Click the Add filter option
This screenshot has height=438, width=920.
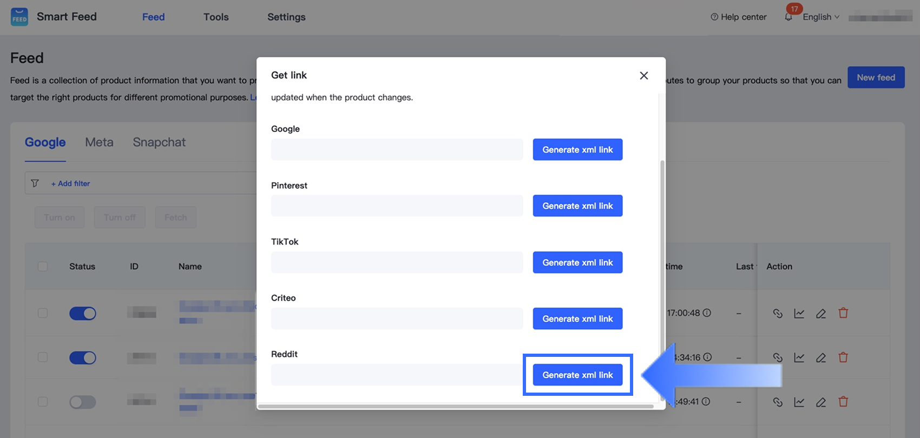click(70, 183)
